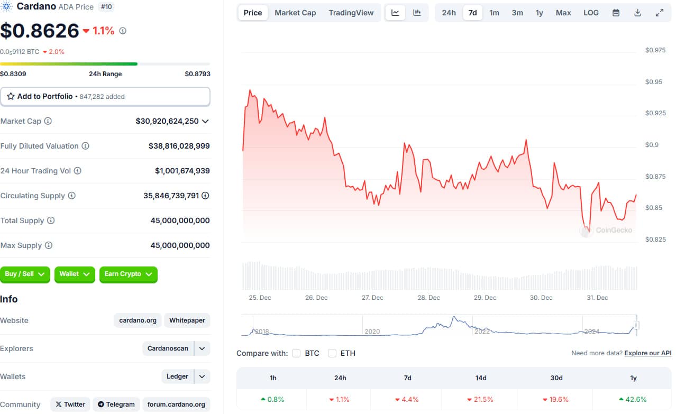Viewport: 676px width, 414px height.
Task: Select the 3m time range
Action: (517, 13)
